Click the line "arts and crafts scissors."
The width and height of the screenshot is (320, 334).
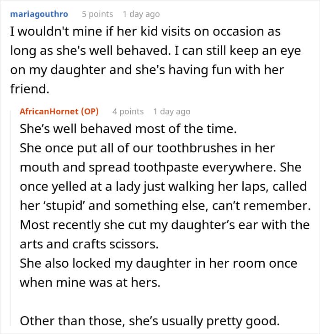click(89, 244)
